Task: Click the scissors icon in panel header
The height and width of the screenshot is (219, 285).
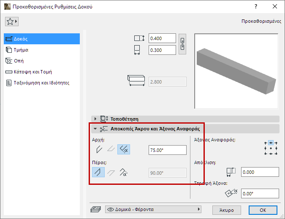Action: (103, 129)
